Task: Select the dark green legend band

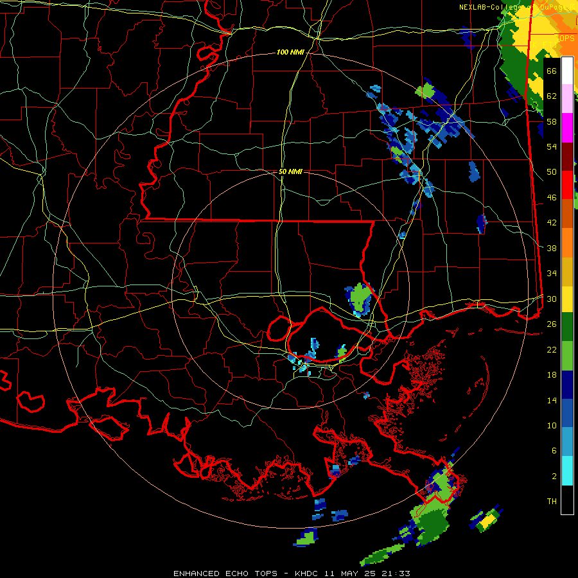Action: coord(567,327)
